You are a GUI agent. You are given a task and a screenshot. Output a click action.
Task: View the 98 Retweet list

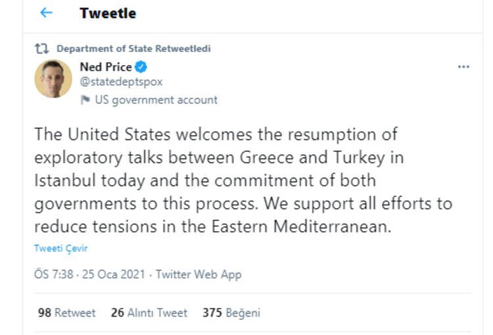coord(66,313)
